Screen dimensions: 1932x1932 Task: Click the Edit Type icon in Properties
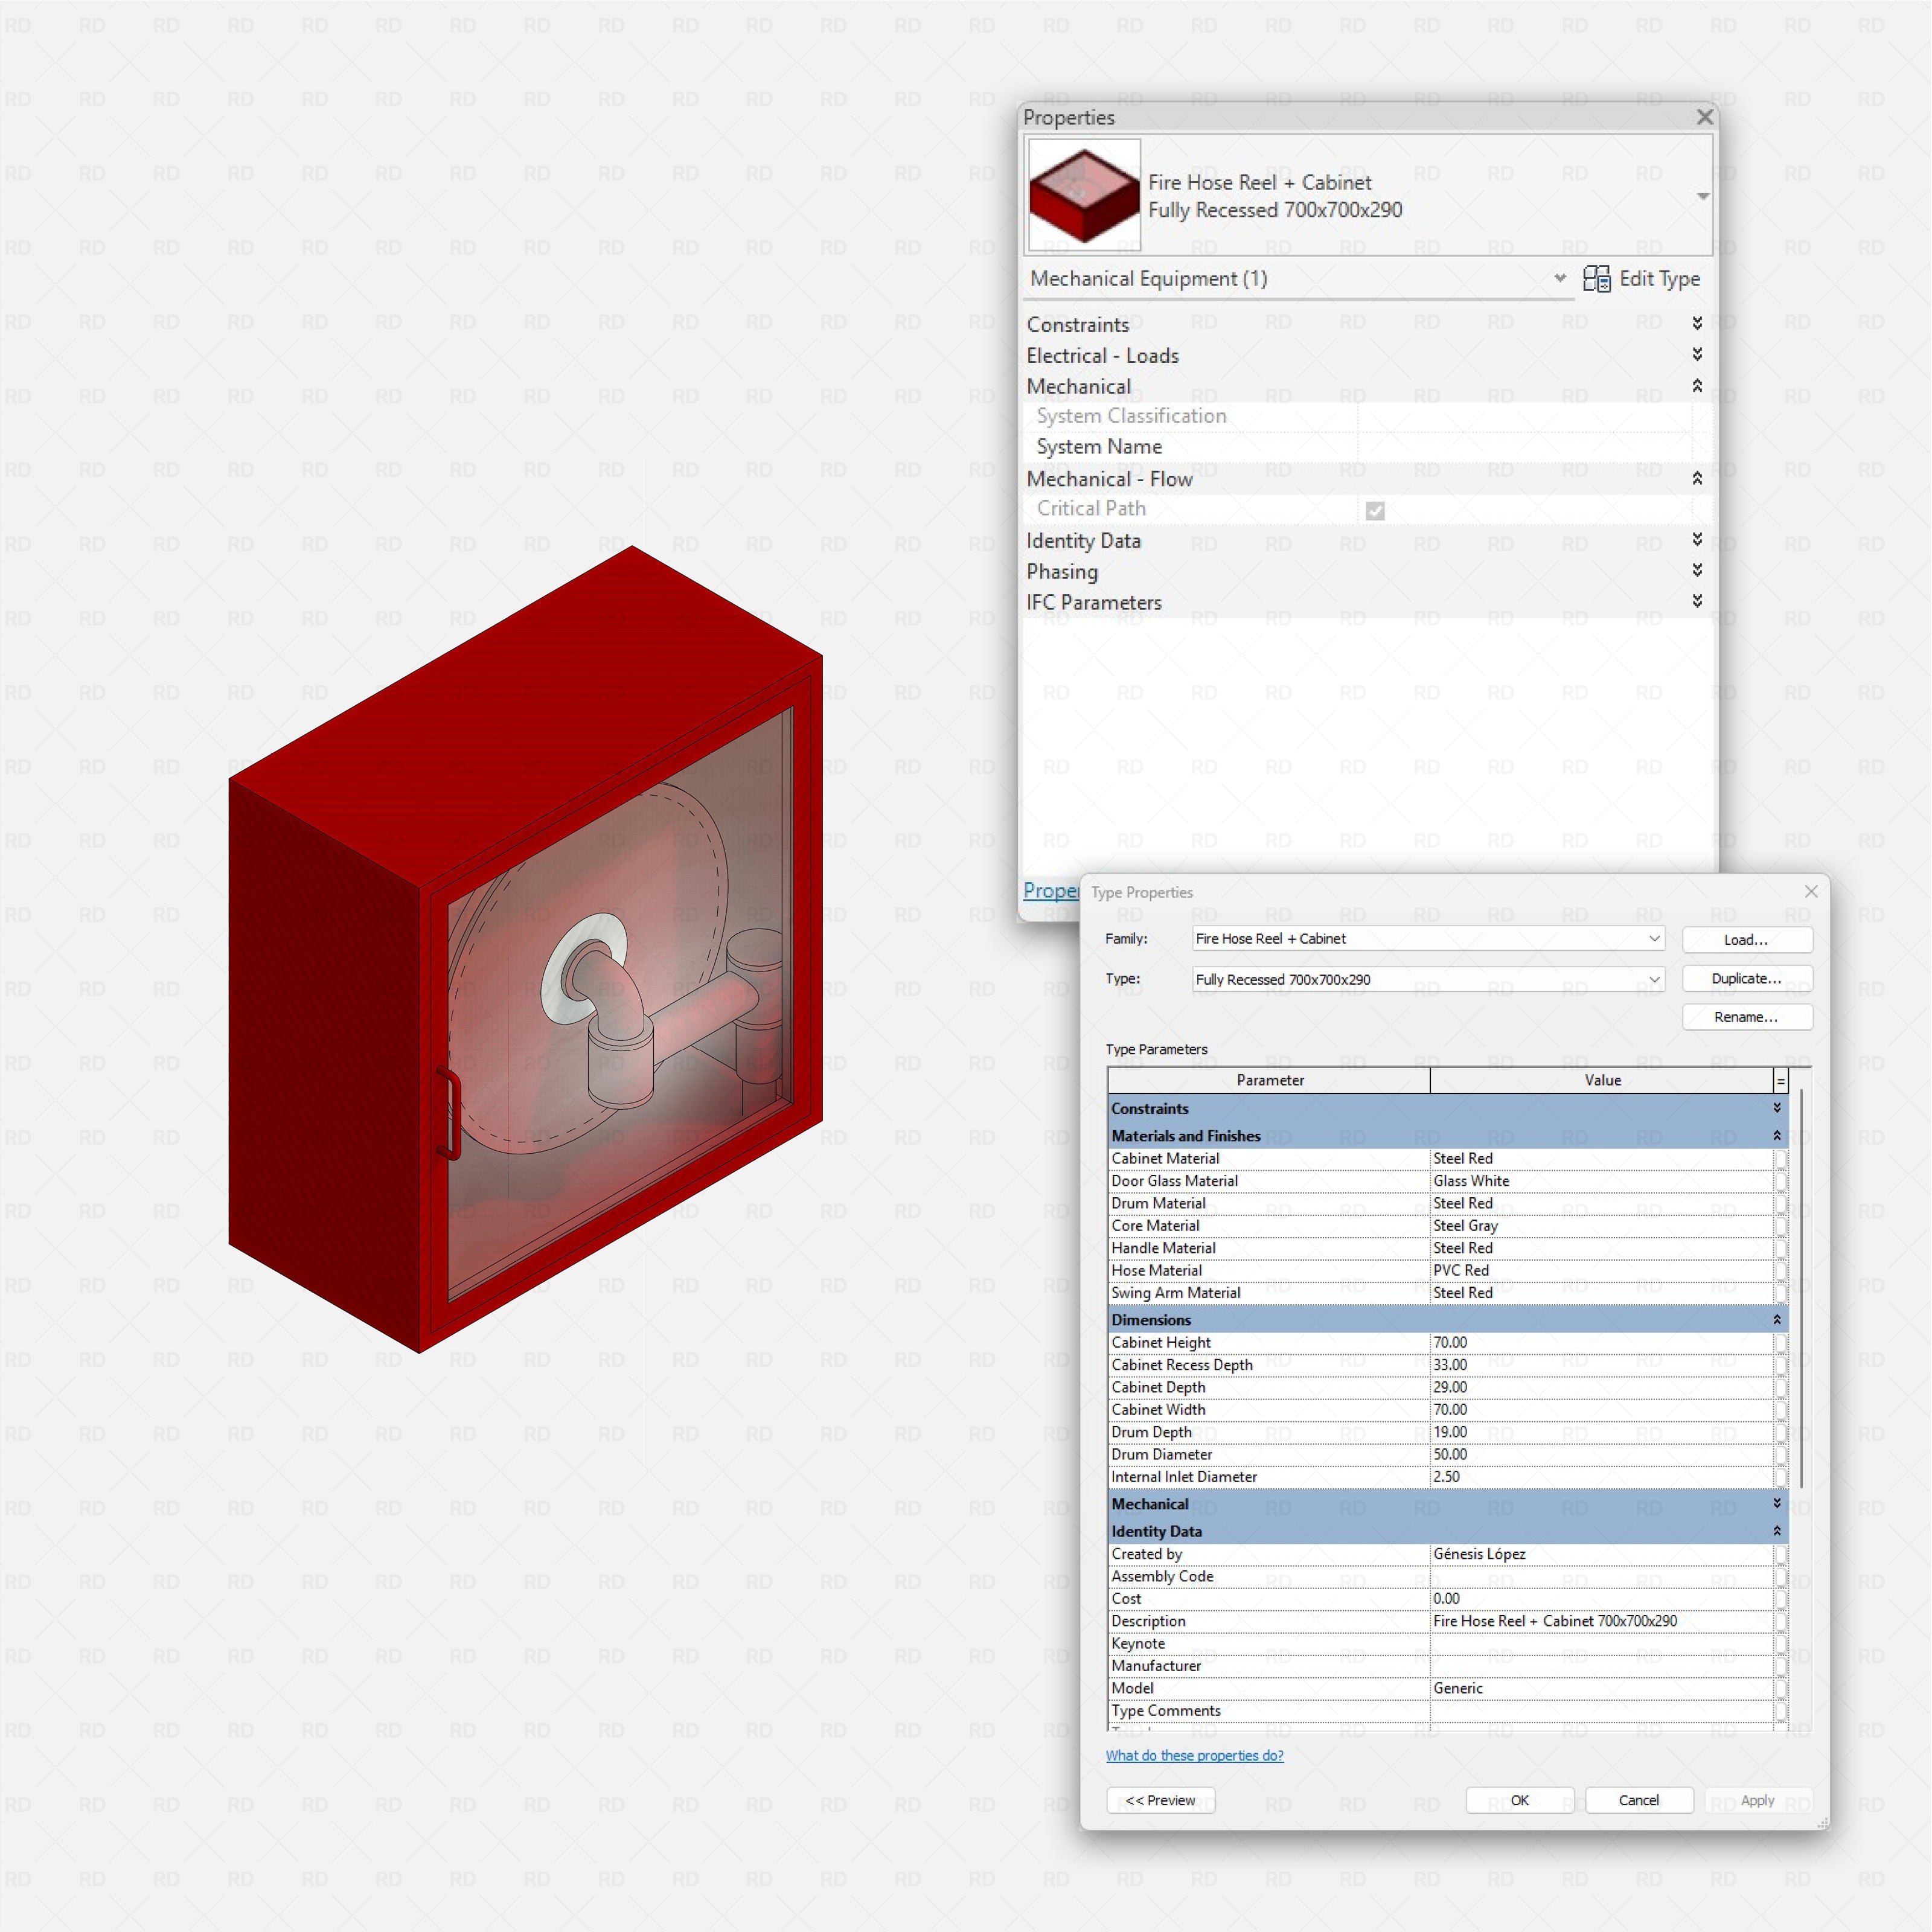click(x=1596, y=279)
